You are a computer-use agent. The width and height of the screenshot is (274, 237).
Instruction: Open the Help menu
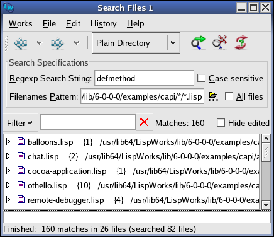[136, 23]
